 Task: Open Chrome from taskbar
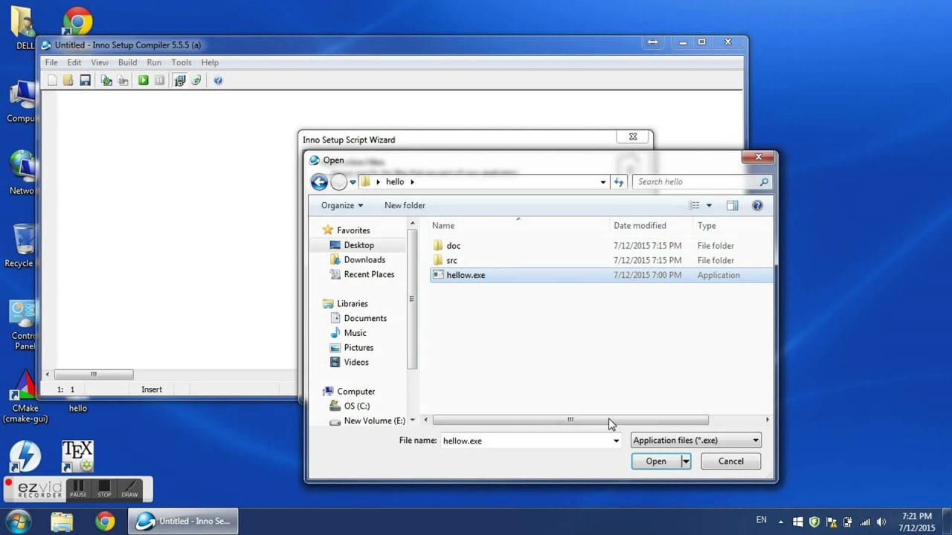[105, 521]
